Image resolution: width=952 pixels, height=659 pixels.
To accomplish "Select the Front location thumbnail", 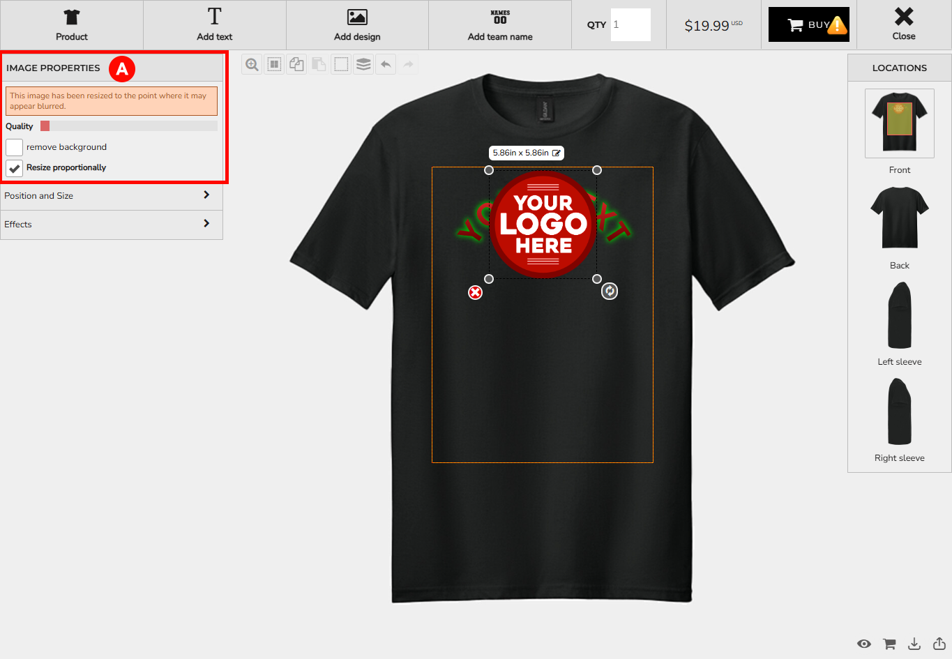I will 900,123.
